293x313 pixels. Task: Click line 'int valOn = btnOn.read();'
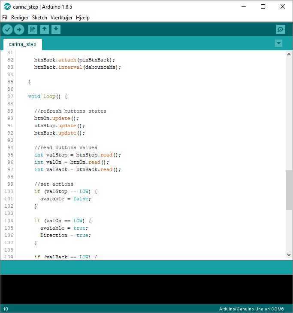[72, 162]
